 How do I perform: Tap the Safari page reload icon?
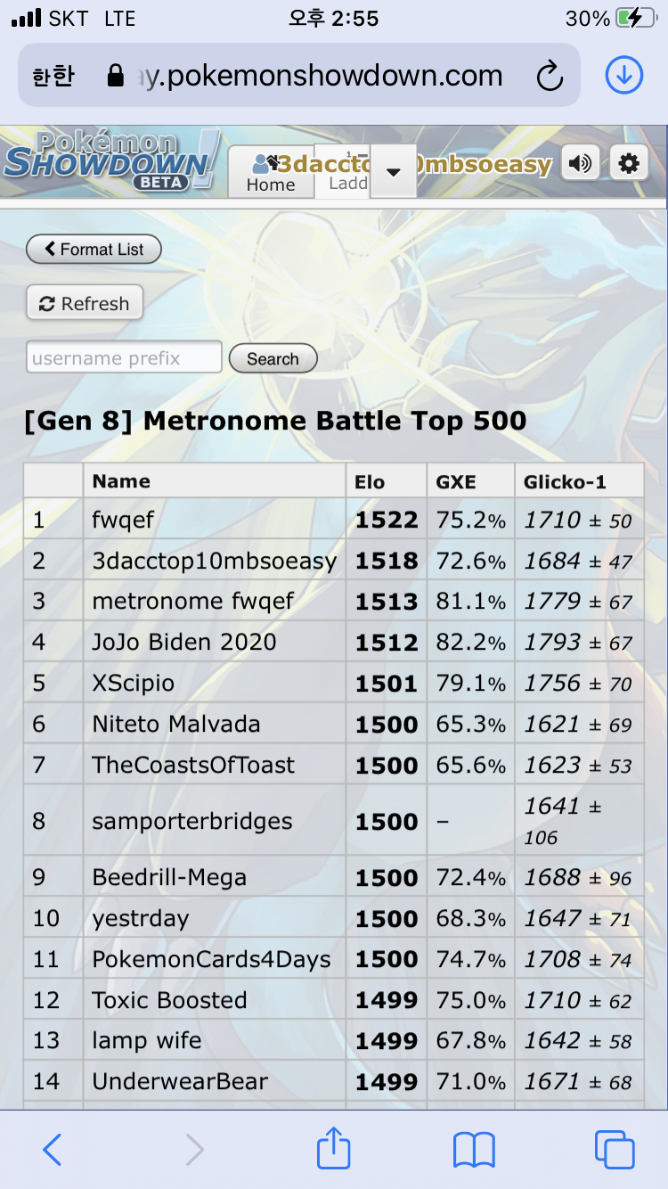click(550, 76)
